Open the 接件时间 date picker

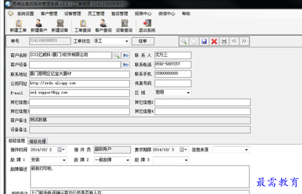click(x=61, y=150)
